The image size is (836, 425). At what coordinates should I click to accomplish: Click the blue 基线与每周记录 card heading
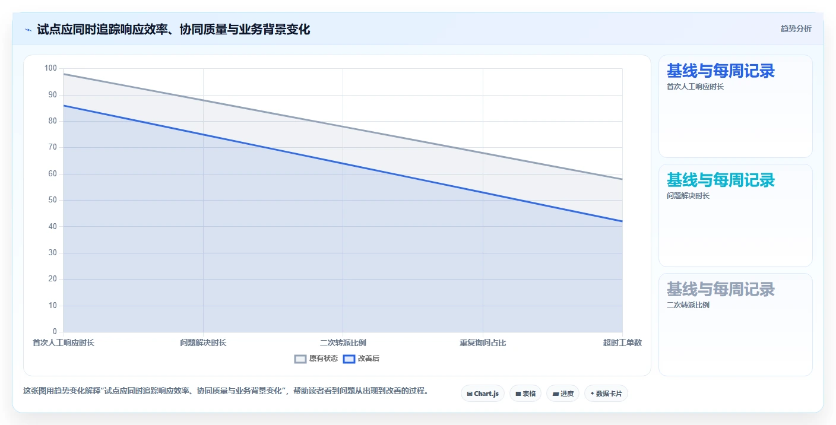click(721, 71)
